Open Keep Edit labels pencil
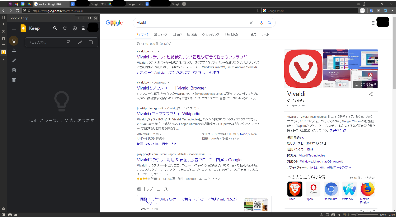 (x=14, y=60)
